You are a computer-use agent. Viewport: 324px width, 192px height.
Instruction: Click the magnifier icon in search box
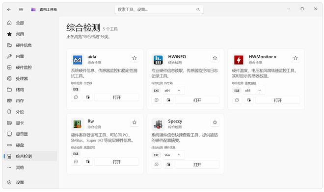click(x=198, y=9)
